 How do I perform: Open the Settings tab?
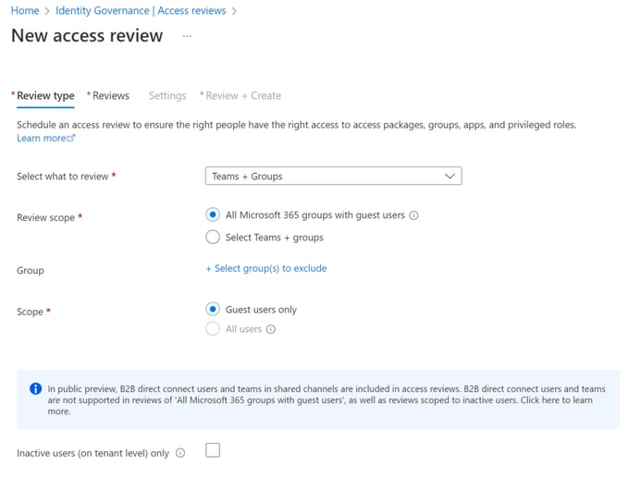167,96
